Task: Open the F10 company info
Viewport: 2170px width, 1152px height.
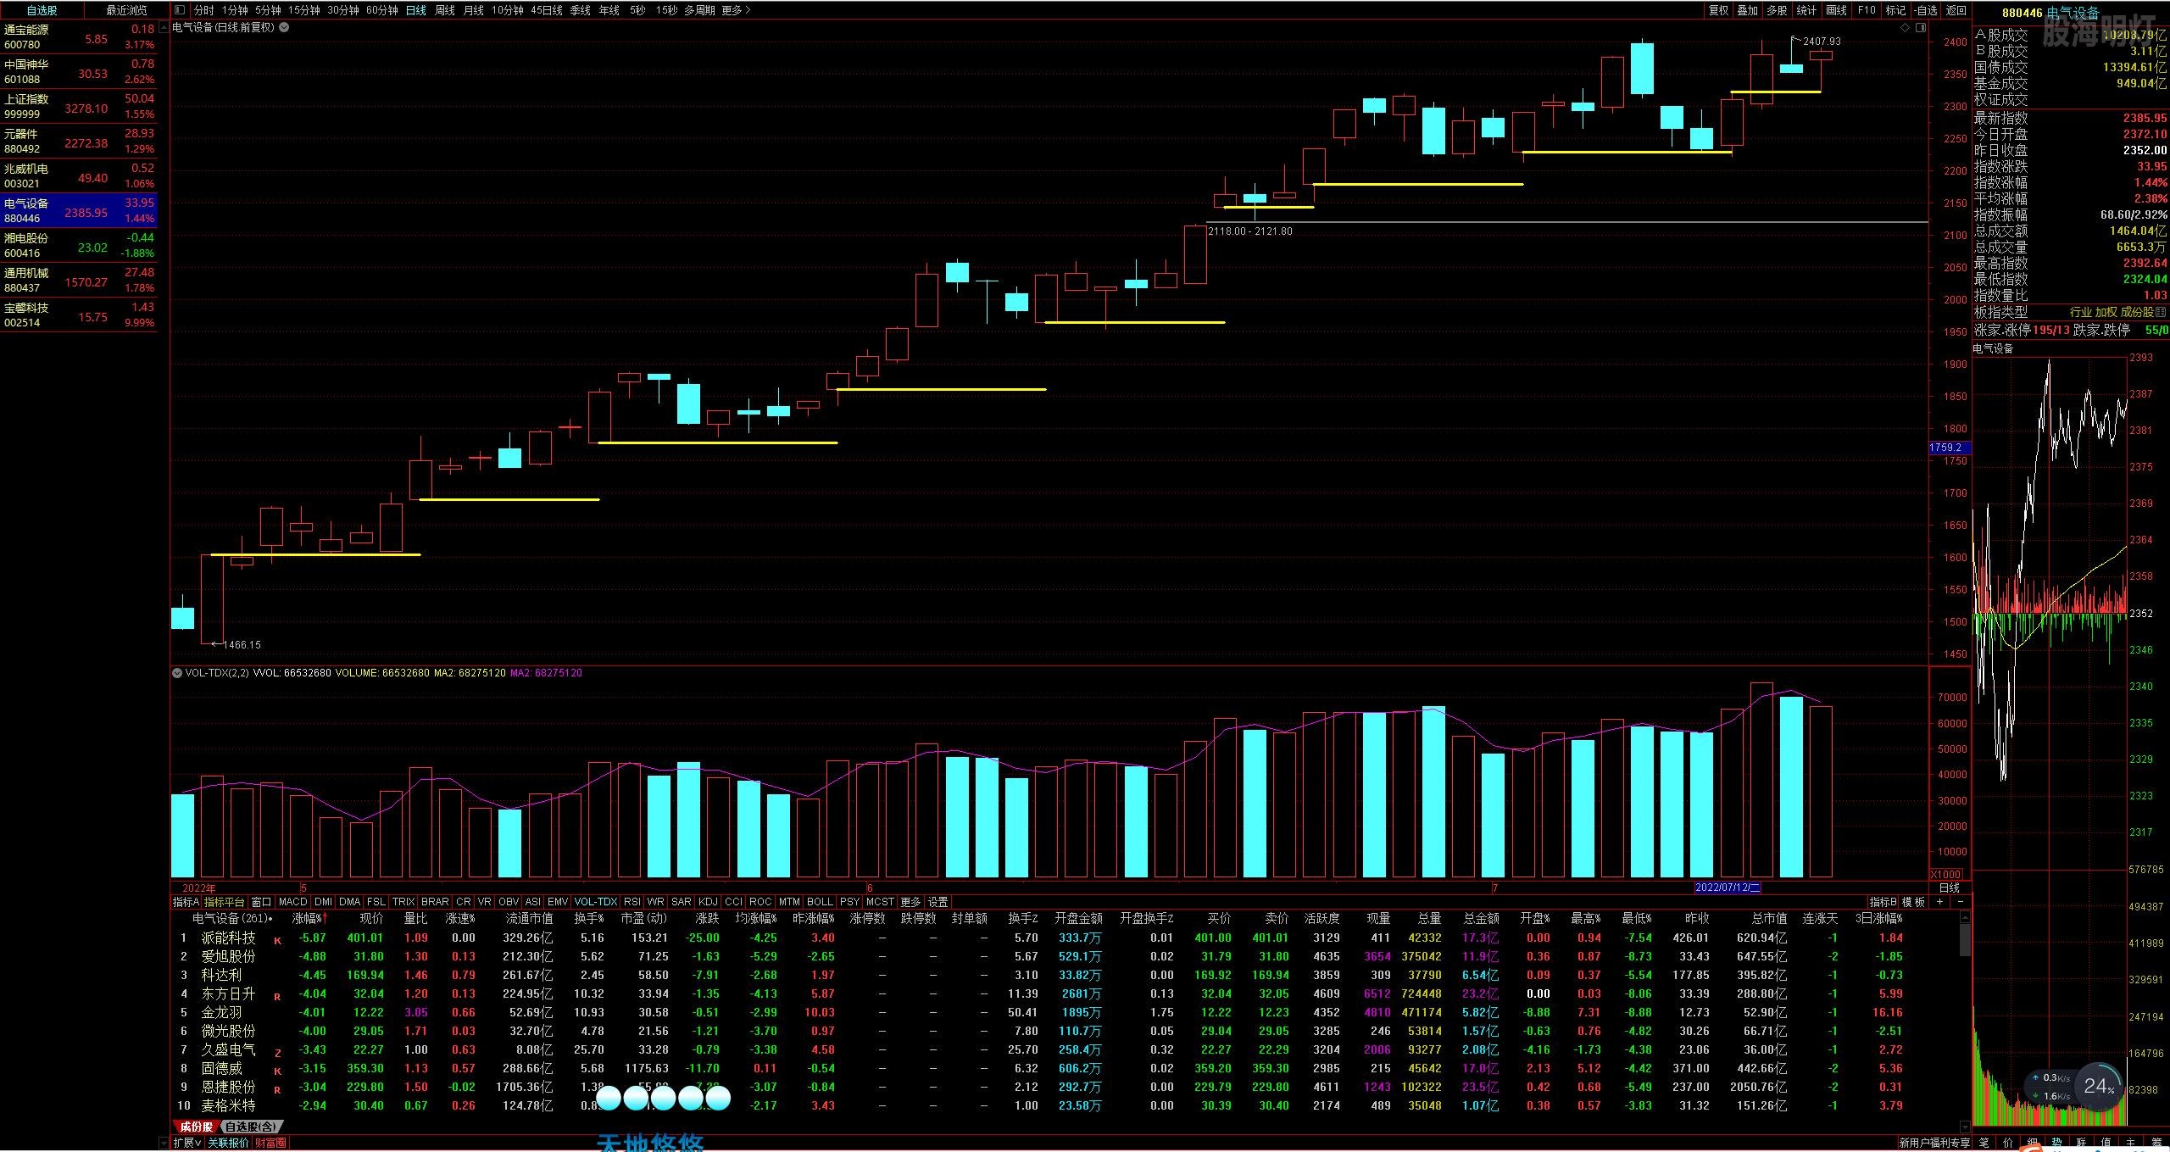Action: coord(1867,10)
